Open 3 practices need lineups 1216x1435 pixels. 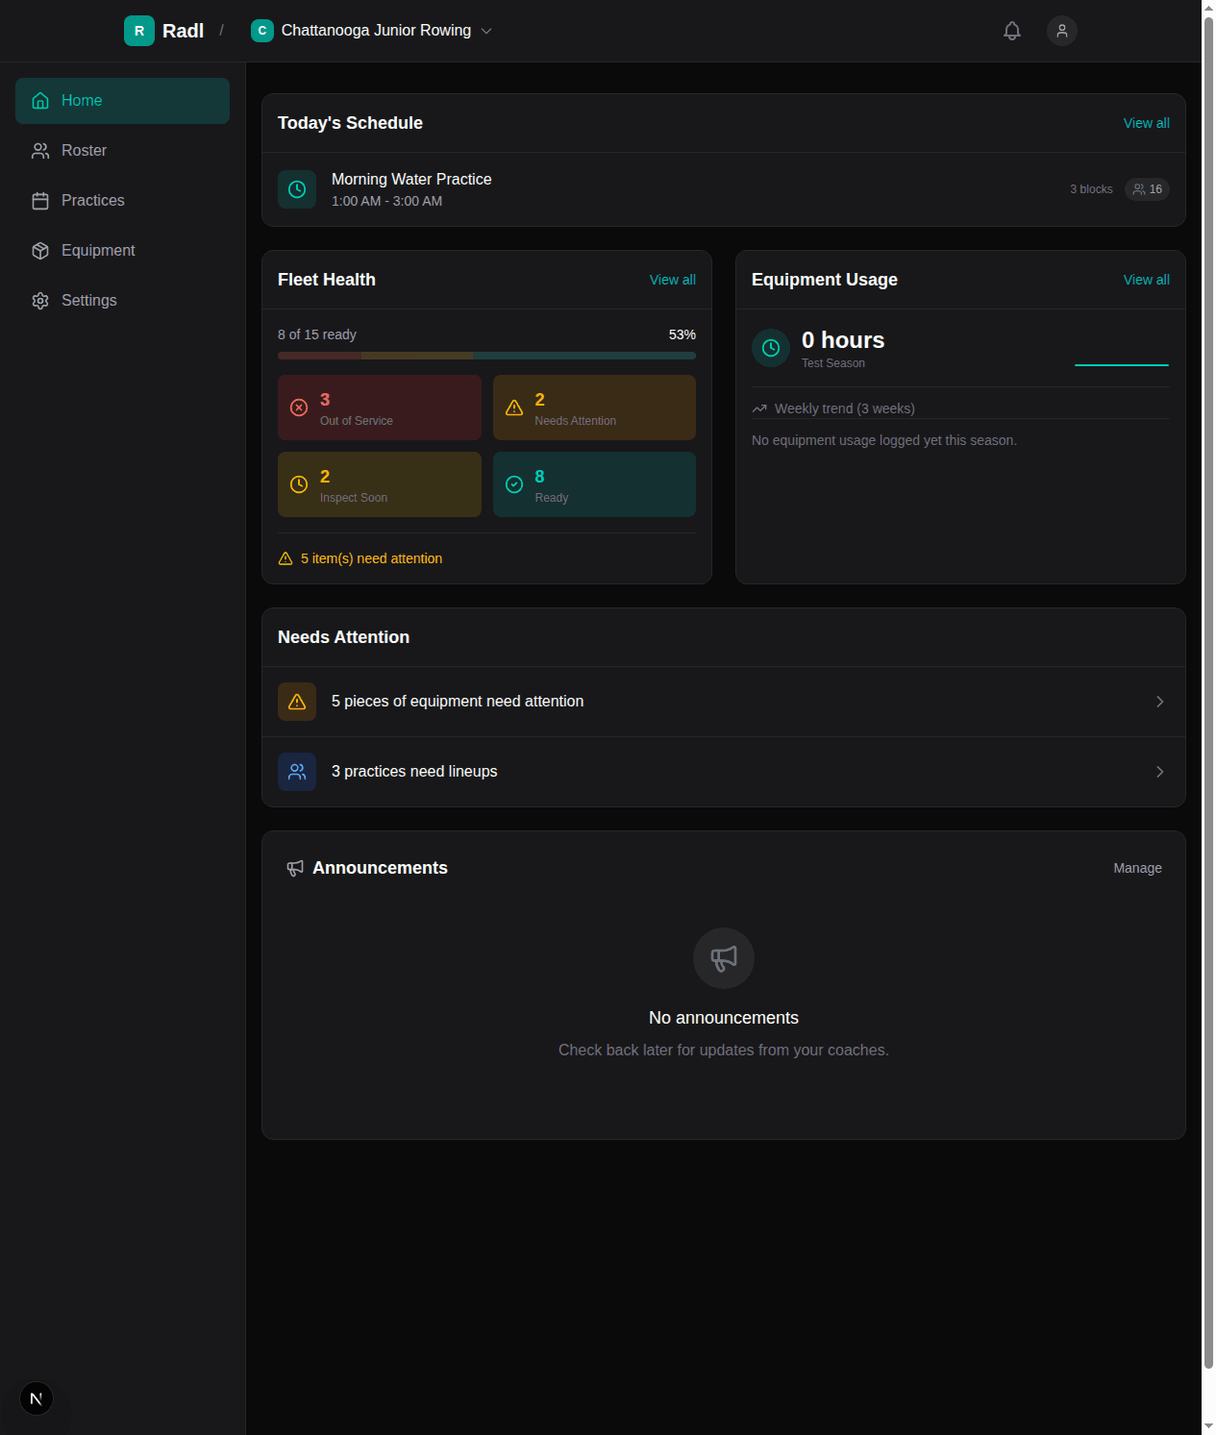(724, 772)
